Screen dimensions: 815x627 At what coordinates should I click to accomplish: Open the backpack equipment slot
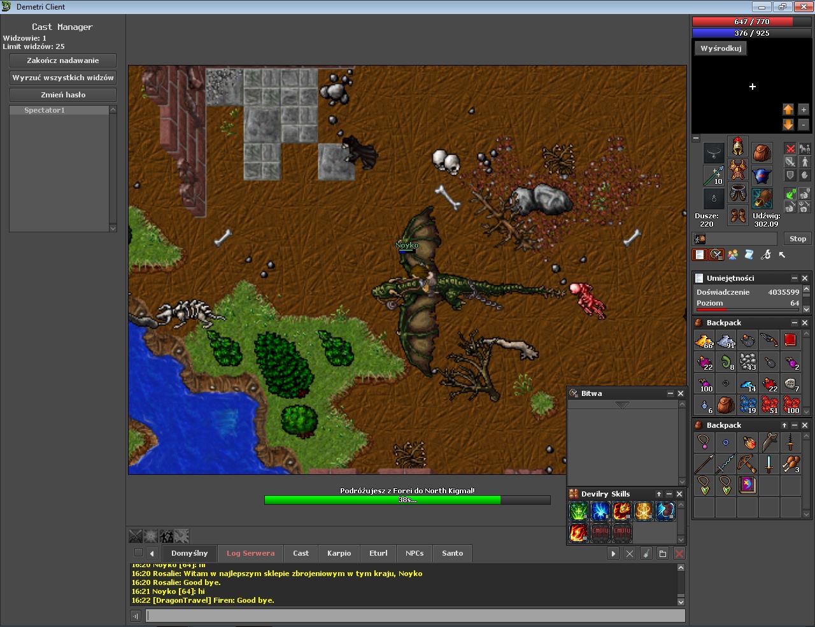click(762, 153)
